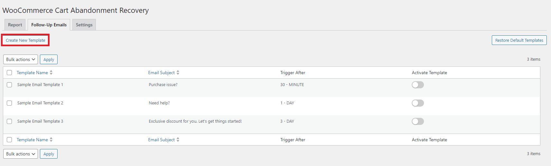Expand the bottom Bulk actions dropdown
551x166 pixels.
(21, 154)
